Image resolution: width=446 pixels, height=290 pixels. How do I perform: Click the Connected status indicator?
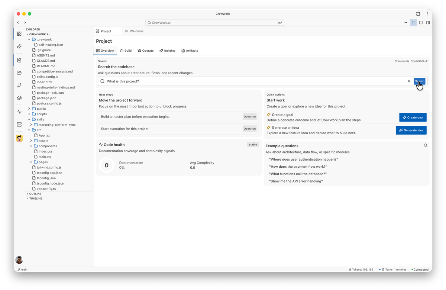420,270
